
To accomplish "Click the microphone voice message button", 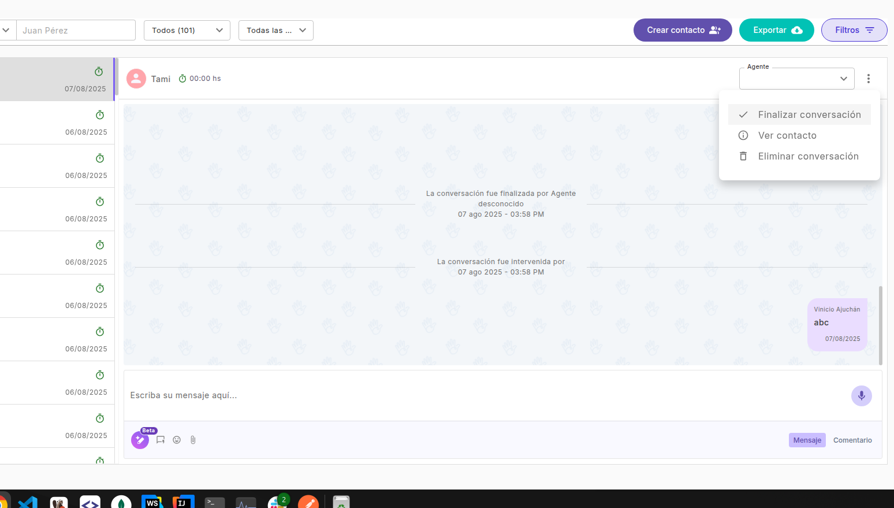I will (x=861, y=396).
